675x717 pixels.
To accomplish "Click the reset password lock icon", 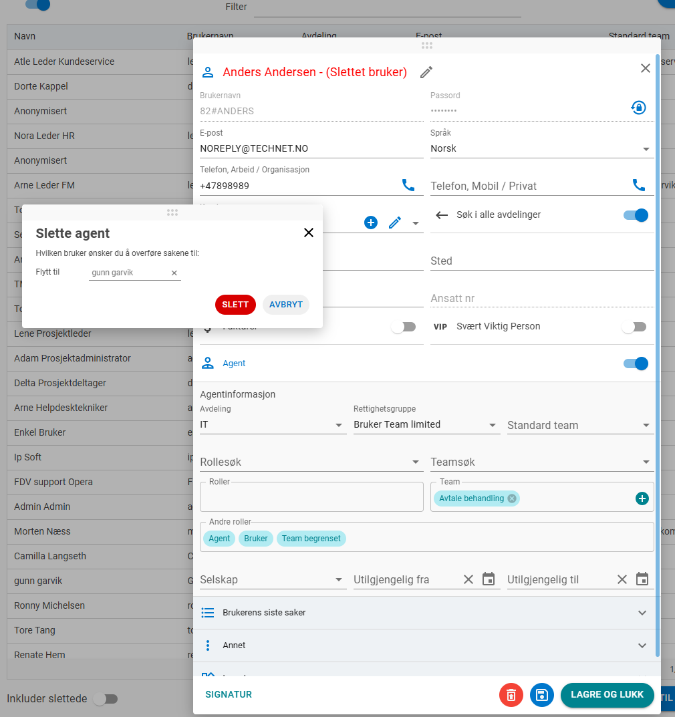I will coord(639,108).
